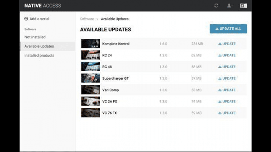Update RC 24
Viewport: 271px width, 152px height.
227,55
